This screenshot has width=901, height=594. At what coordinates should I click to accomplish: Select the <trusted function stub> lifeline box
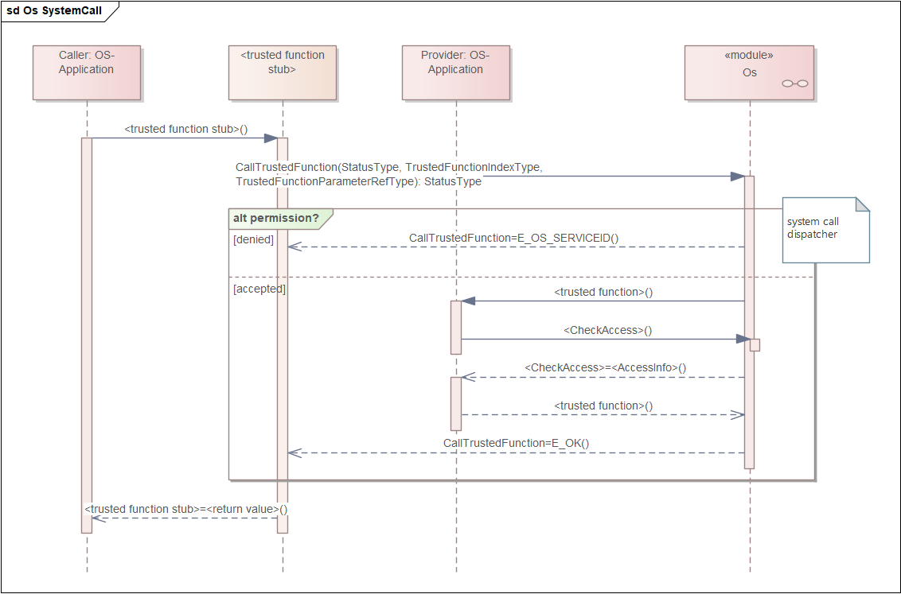coord(282,73)
